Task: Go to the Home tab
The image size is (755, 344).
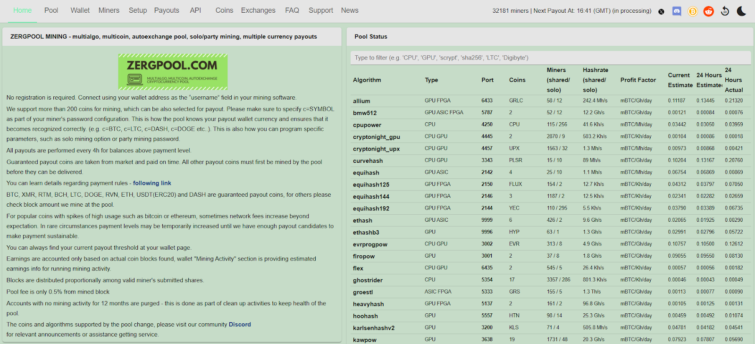Action: (22, 10)
